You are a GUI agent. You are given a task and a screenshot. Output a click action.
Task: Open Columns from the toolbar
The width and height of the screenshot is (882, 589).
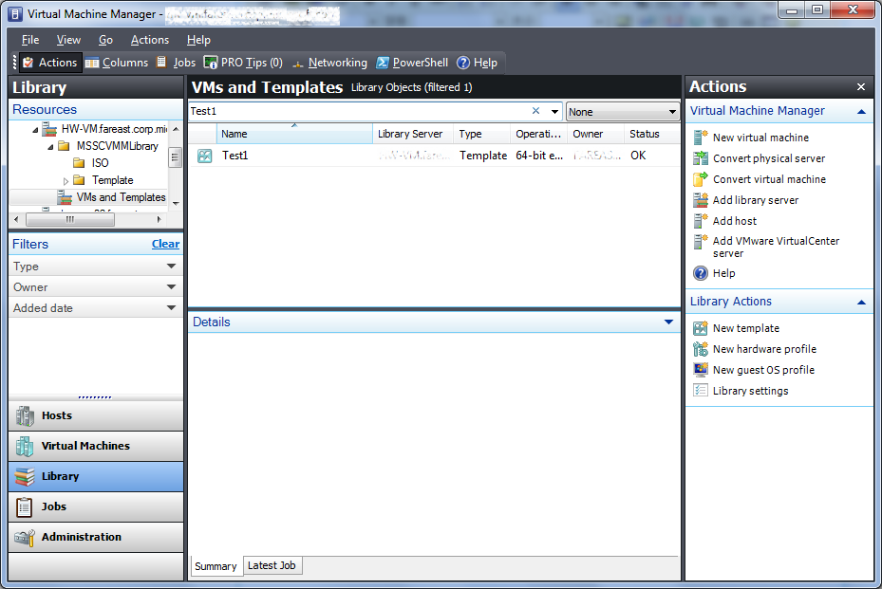117,63
